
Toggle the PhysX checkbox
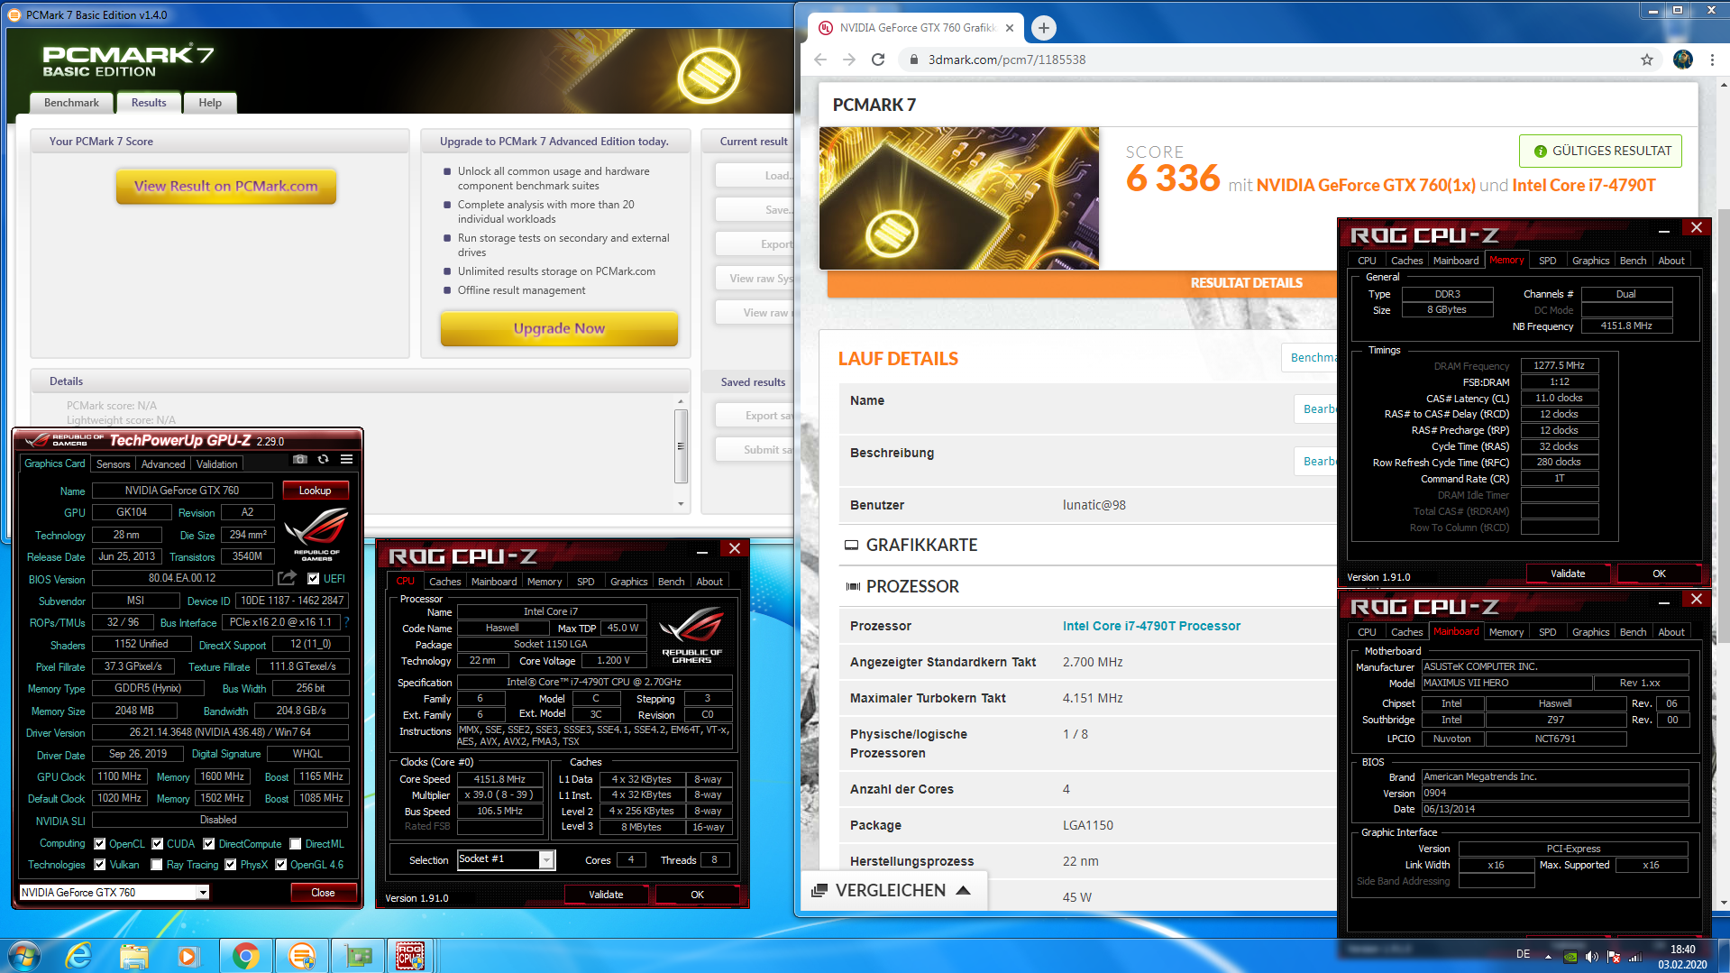pyautogui.click(x=231, y=865)
